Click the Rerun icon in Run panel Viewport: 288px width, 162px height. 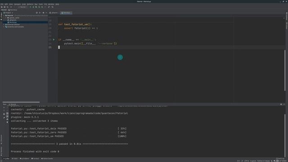coord(4,108)
